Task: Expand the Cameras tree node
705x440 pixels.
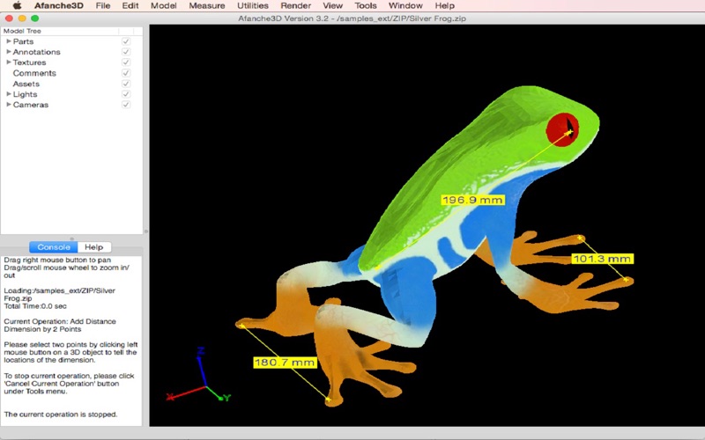Action: 9,105
